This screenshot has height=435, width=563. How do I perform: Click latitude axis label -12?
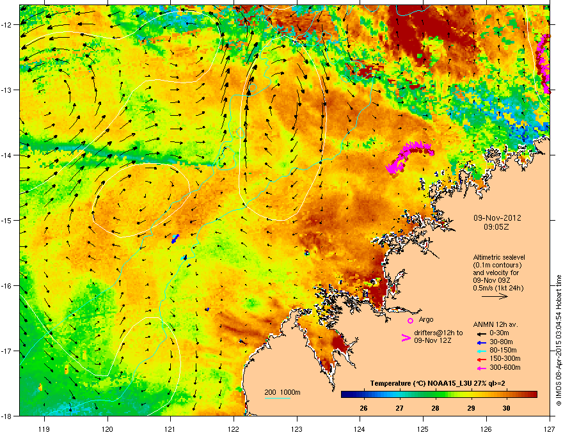[x=7, y=25]
